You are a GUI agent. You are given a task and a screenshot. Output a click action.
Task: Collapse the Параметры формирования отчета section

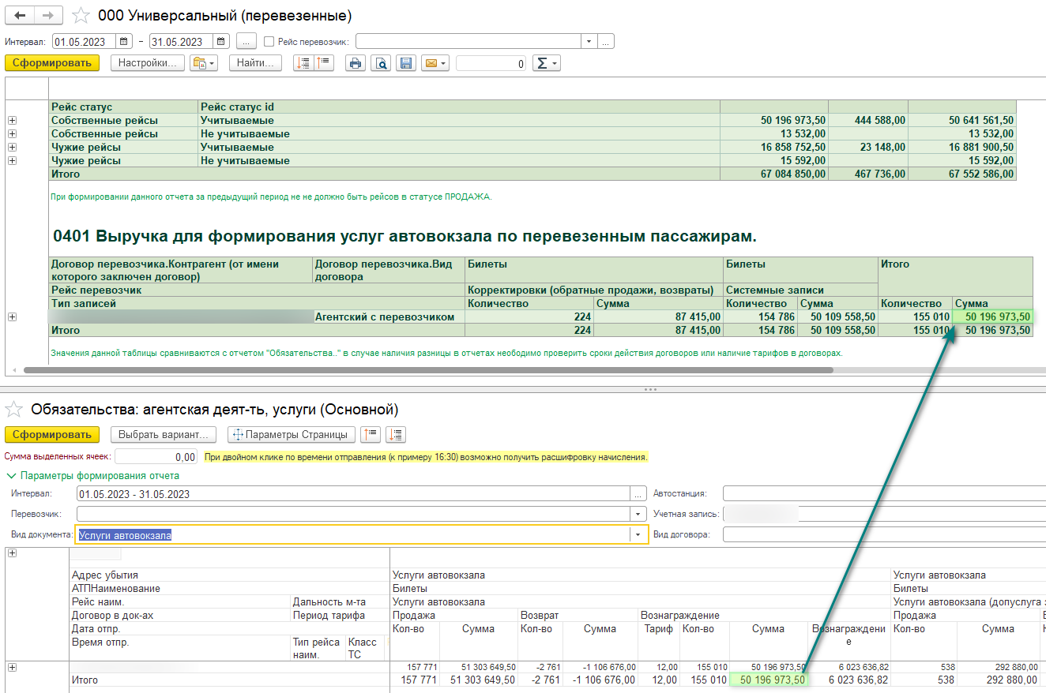click(x=11, y=476)
